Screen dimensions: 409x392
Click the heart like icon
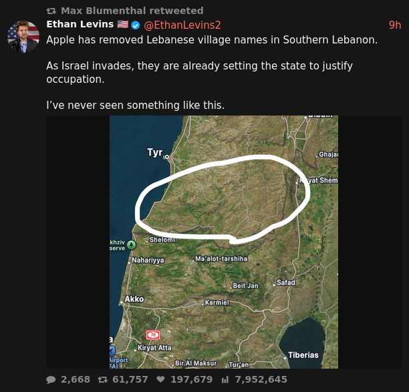(x=160, y=379)
